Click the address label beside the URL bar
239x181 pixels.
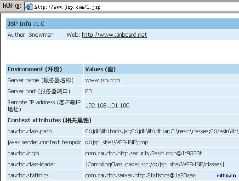(12, 6)
